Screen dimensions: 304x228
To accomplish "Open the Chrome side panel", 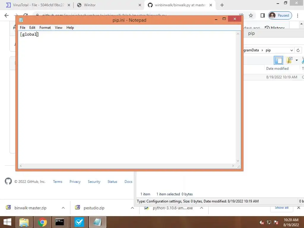I will (x=262, y=15).
